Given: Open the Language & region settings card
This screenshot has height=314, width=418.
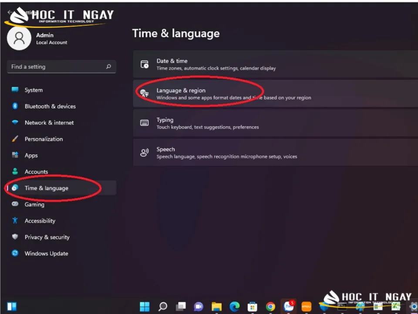Looking at the screenshot, I should coord(276,93).
